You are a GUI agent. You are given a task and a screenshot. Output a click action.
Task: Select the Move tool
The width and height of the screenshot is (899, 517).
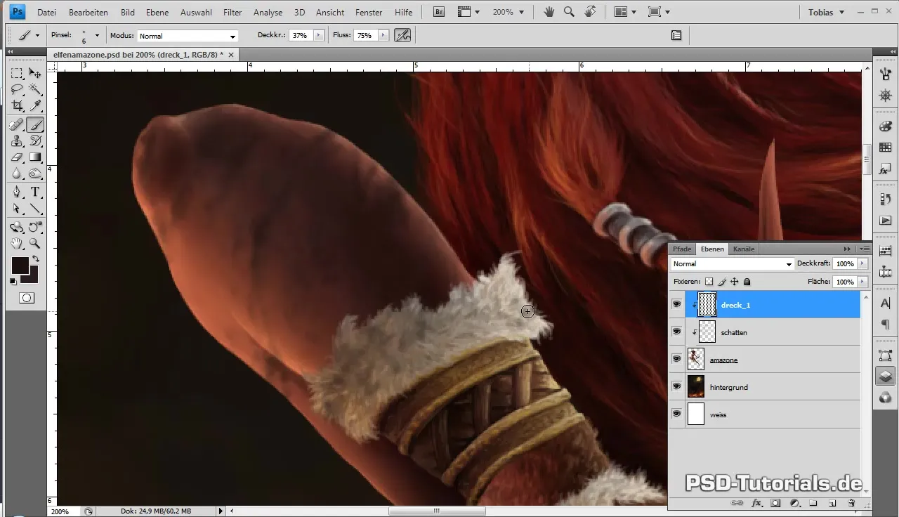[x=34, y=73]
